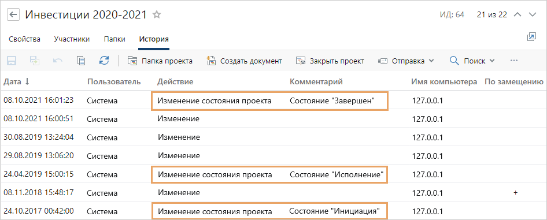Select the row dated 24.04.2019 15:00:15

point(273,174)
